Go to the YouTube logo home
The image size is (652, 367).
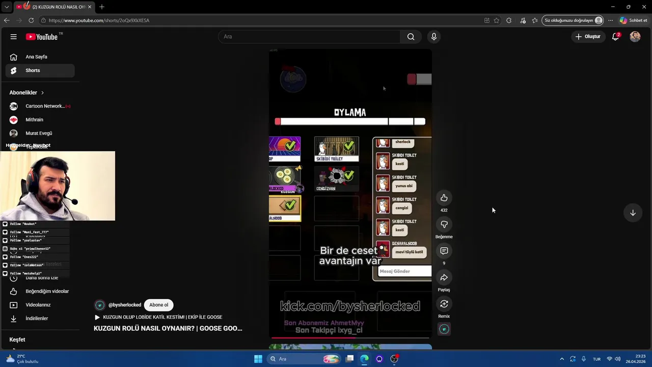(x=42, y=37)
